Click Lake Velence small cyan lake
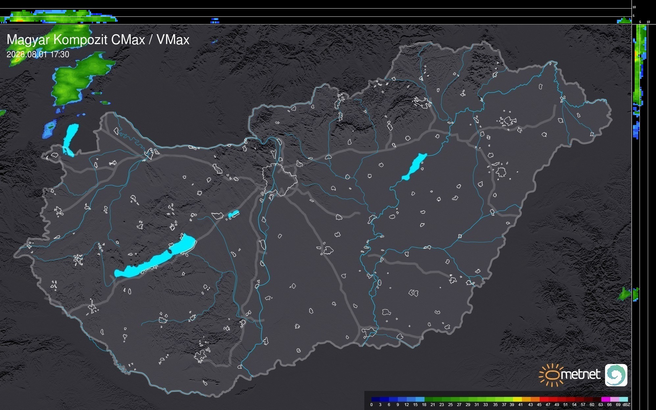The image size is (656, 410). 233,214
